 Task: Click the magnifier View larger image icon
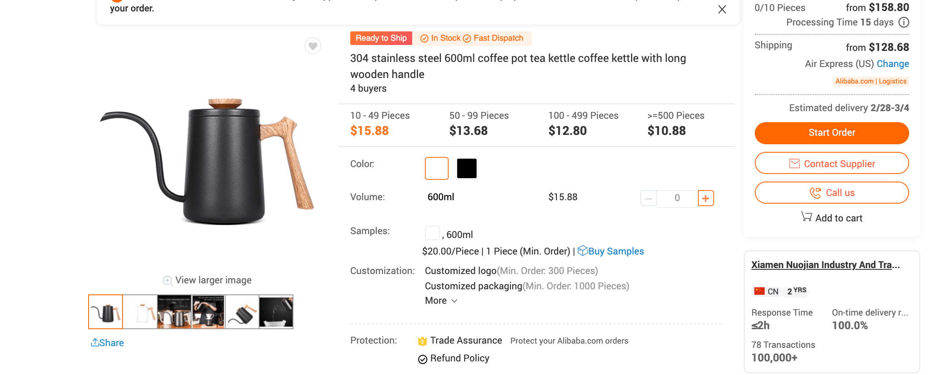point(167,280)
